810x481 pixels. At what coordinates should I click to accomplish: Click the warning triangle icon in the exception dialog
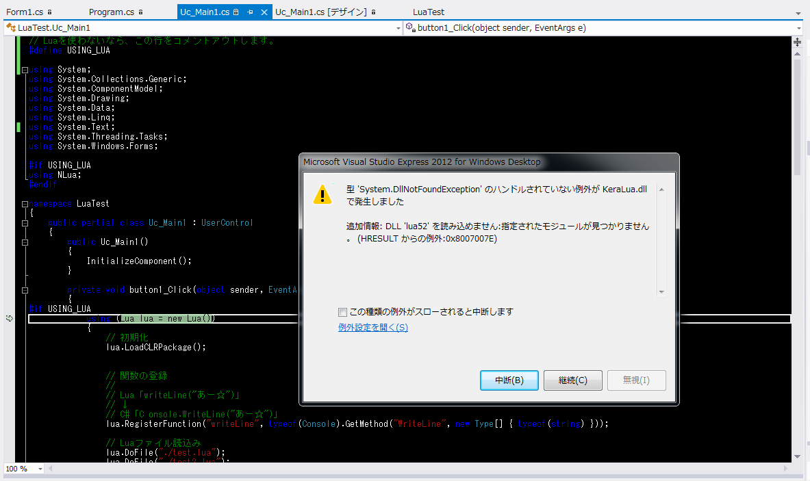tap(322, 194)
